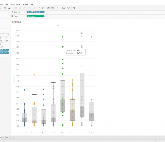Screen dimensions: 165x142
Task: Click the Swap Rows and Columns icon
Action: pyautogui.click(x=16, y=8)
